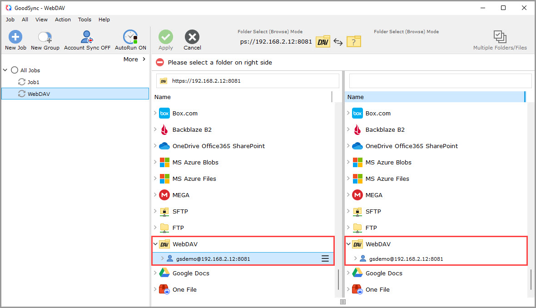Click the right unknown folder question icon

click(354, 42)
